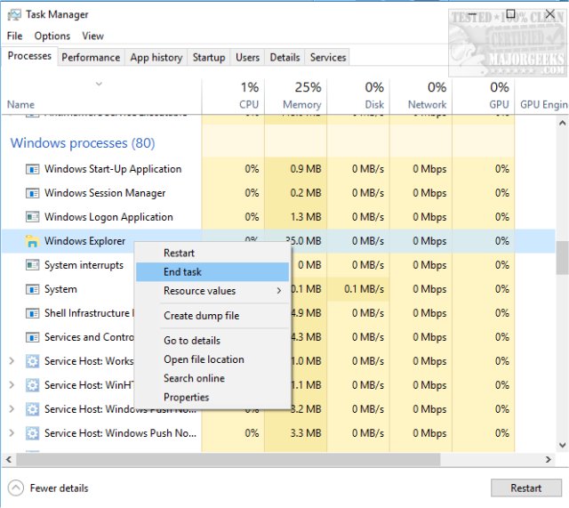This screenshot has height=508, width=569.
Task: Click the Windows Explorer folder icon
Action: pyautogui.click(x=32, y=241)
